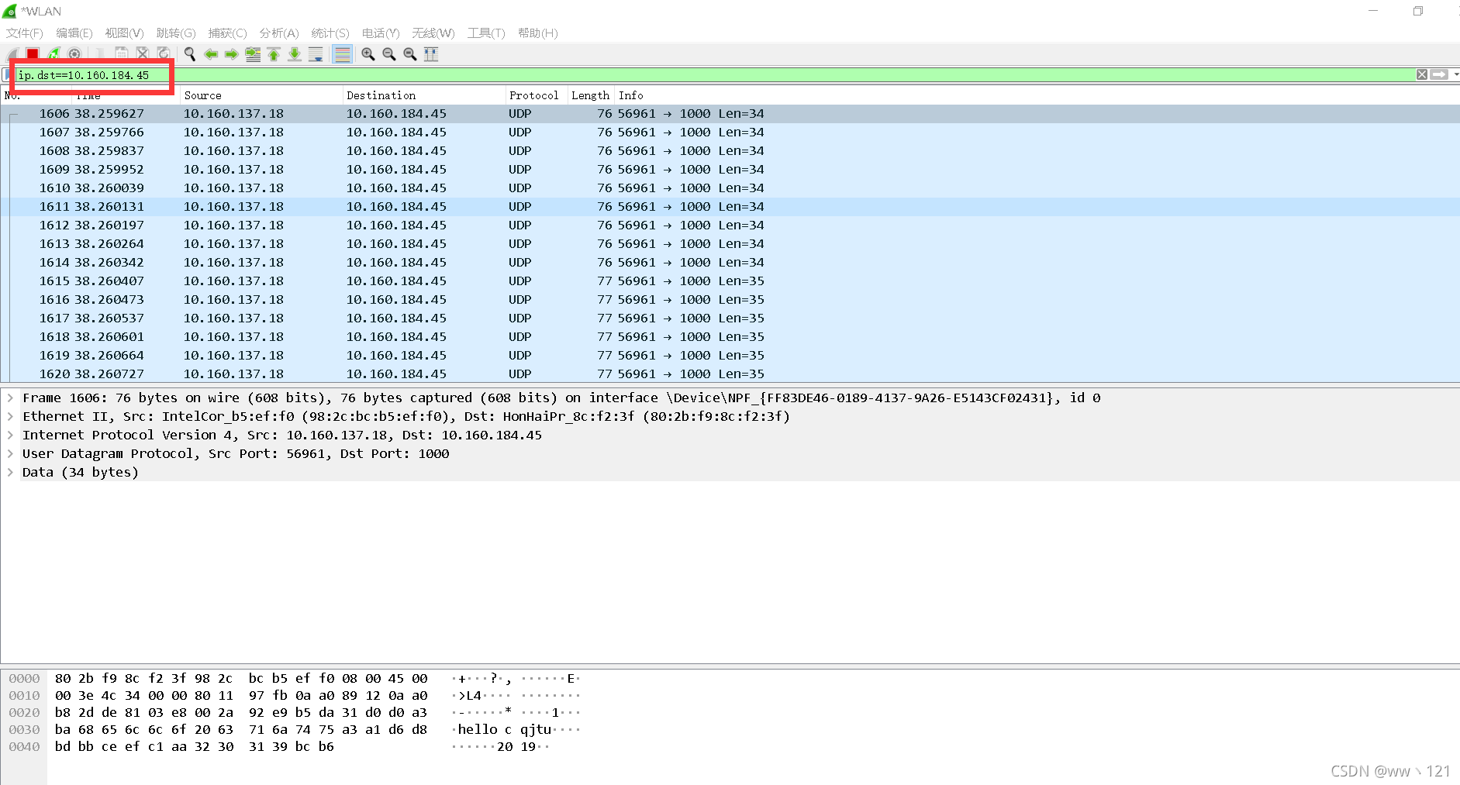The height and width of the screenshot is (785, 1460).
Task: Open the 跳转(G) menu
Action: pos(176,33)
